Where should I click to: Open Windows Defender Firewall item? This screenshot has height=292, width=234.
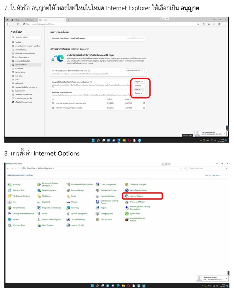[x=137, y=220]
